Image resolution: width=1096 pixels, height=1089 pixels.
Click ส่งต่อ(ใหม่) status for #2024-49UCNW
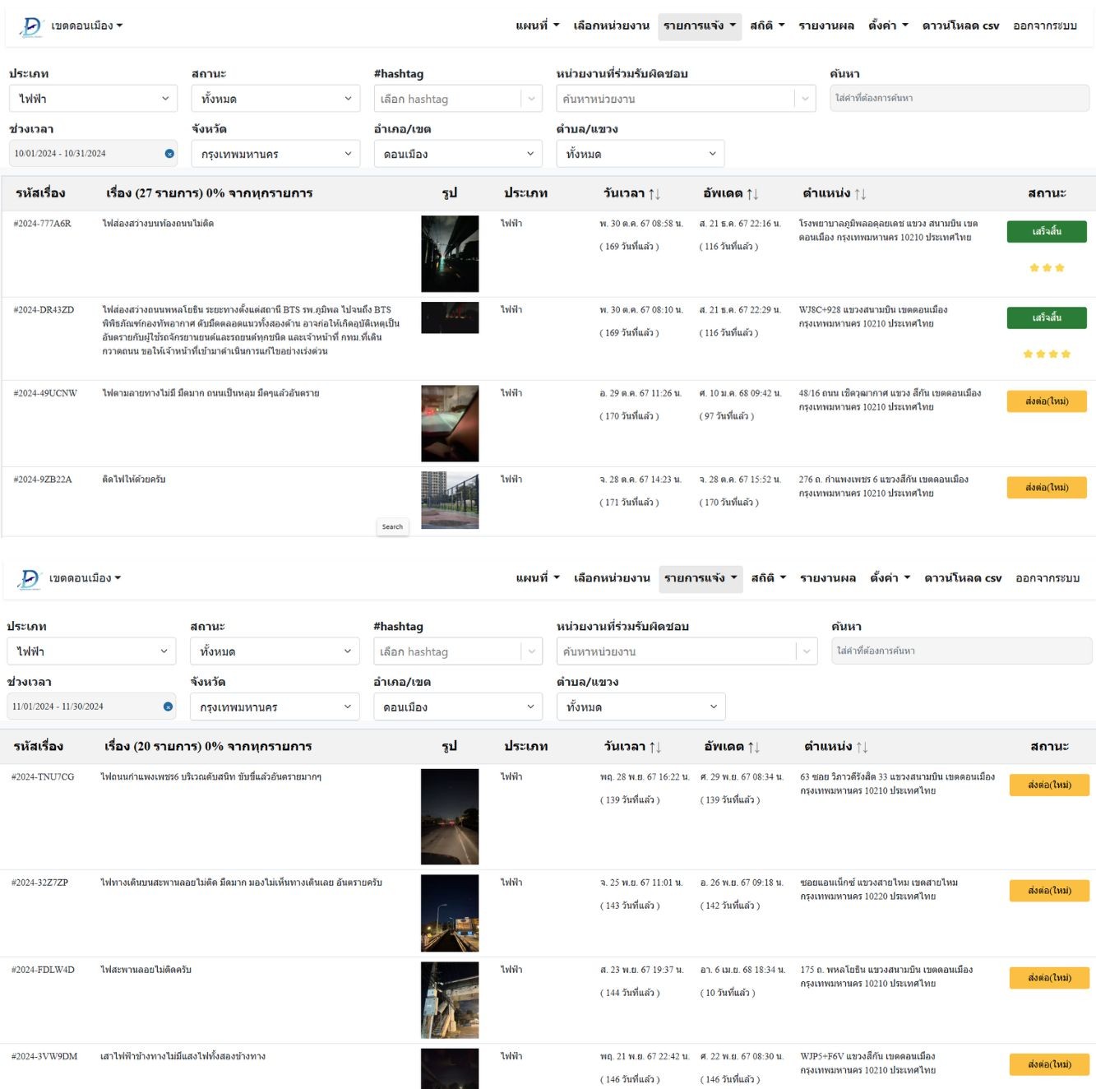pyautogui.click(x=1047, y=401)
